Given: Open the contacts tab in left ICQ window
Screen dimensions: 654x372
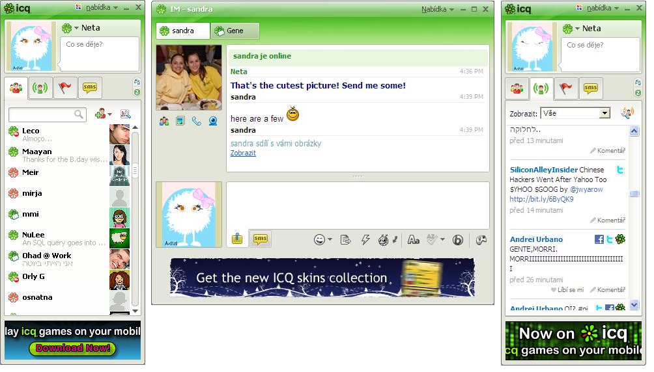Looking at the screenshot, I should [x=16, y=88].
